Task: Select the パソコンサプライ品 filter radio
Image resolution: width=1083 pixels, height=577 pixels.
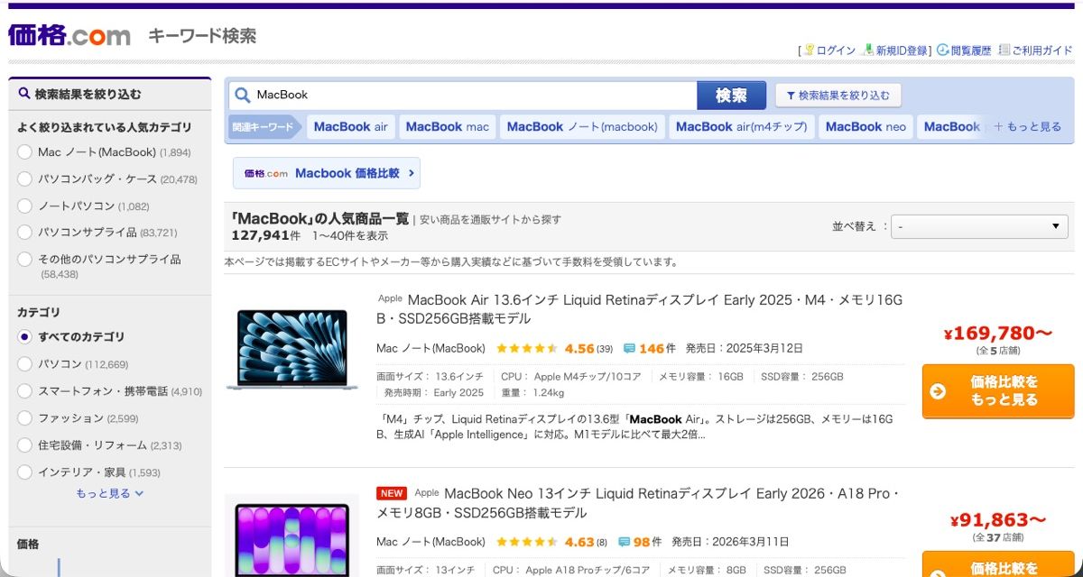Action: [24, 233]
